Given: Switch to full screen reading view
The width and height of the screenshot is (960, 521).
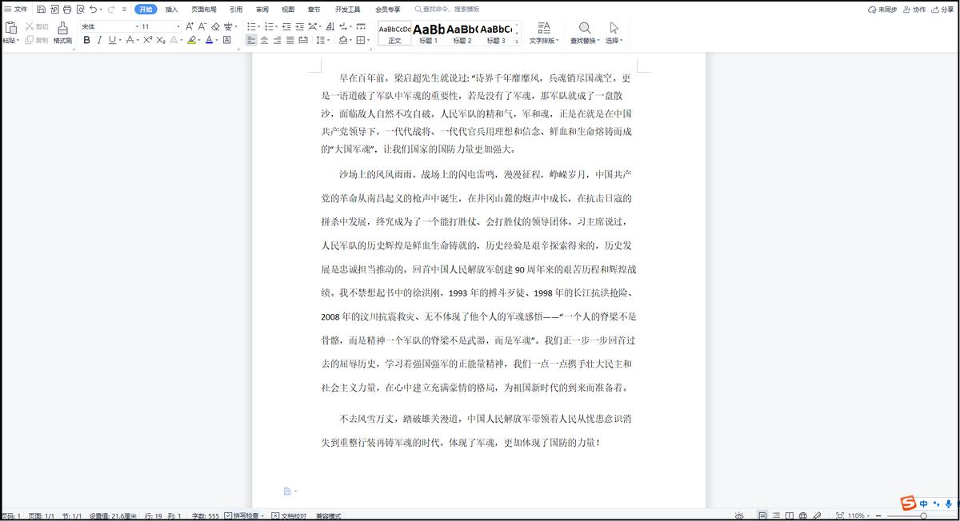Looking at the screenshot, I should pos(790,515).
